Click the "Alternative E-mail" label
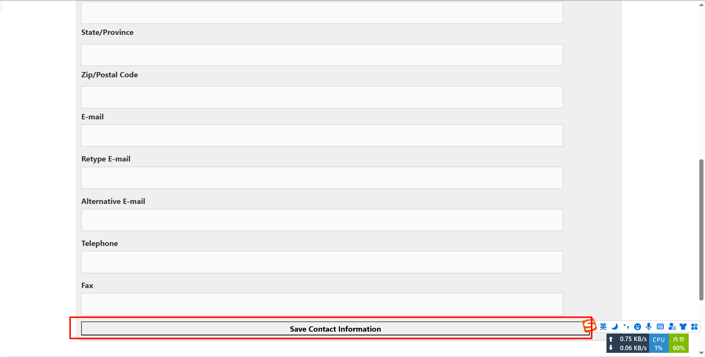The height and width of the screenshot is (357, 705). (x=113, y=201)
